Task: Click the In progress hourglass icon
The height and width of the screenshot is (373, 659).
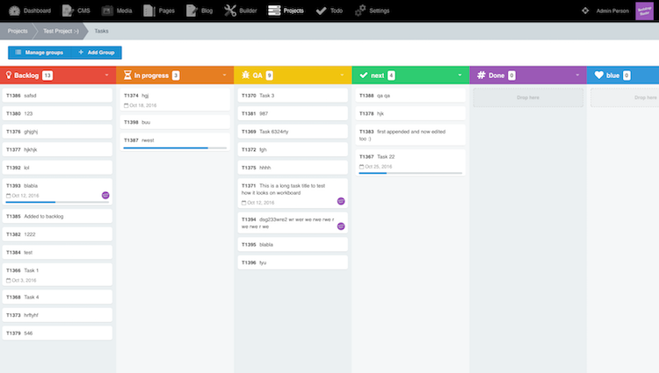Action: (x=127, y=75)
